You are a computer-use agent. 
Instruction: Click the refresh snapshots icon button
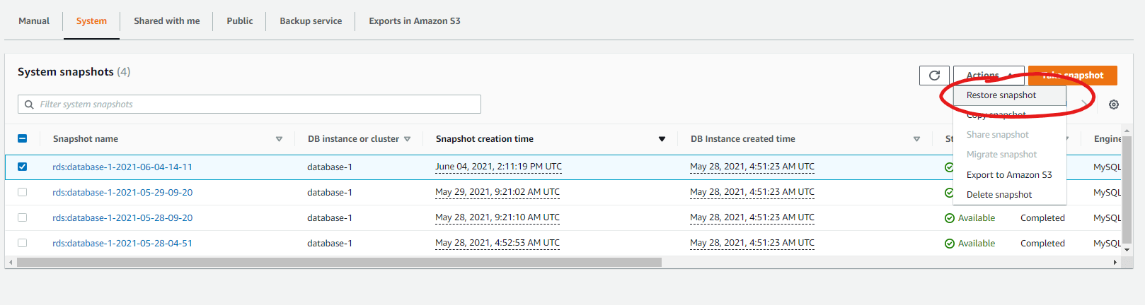tap(934, 76)
